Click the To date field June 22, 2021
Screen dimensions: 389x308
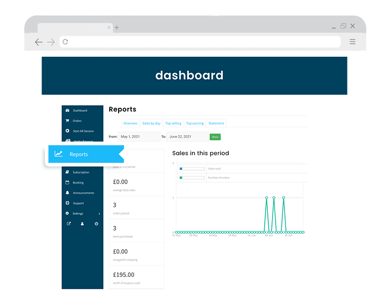pos(187,137)
